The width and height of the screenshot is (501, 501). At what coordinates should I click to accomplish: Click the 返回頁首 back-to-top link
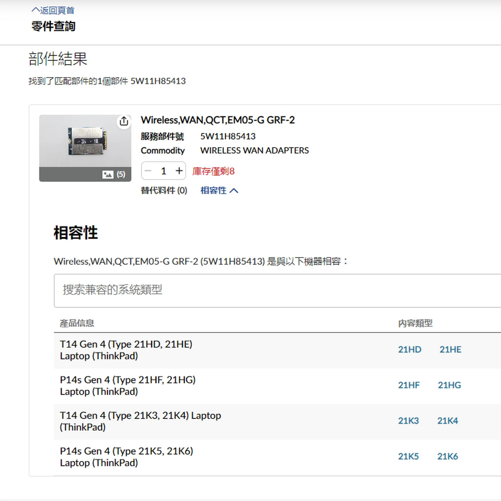53,10
